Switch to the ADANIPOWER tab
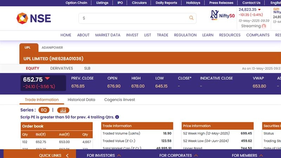 point(52,47)
